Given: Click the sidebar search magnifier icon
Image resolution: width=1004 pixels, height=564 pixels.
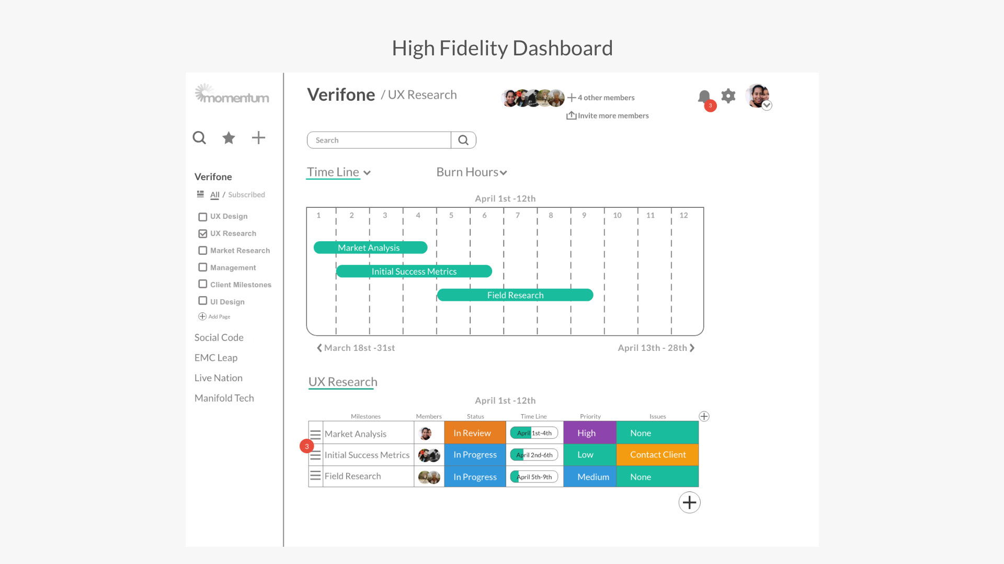Looking at the screenshot, I should (199, 138).
